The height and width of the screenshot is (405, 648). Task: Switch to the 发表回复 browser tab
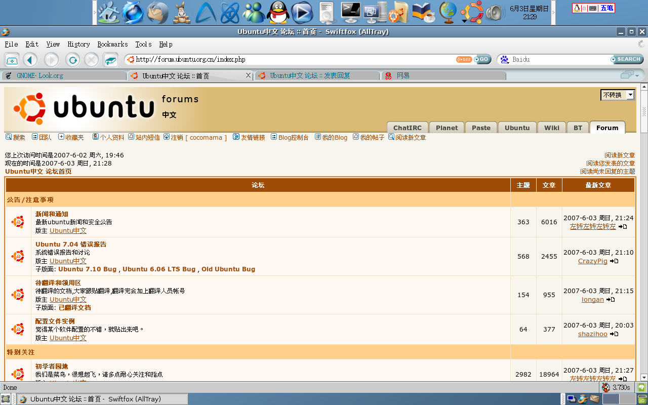coord(317,75)
